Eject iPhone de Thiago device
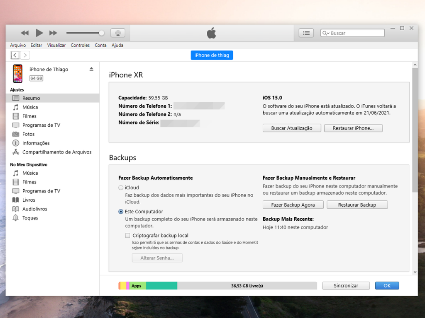425x318 pixels. (x=91, y=69)
